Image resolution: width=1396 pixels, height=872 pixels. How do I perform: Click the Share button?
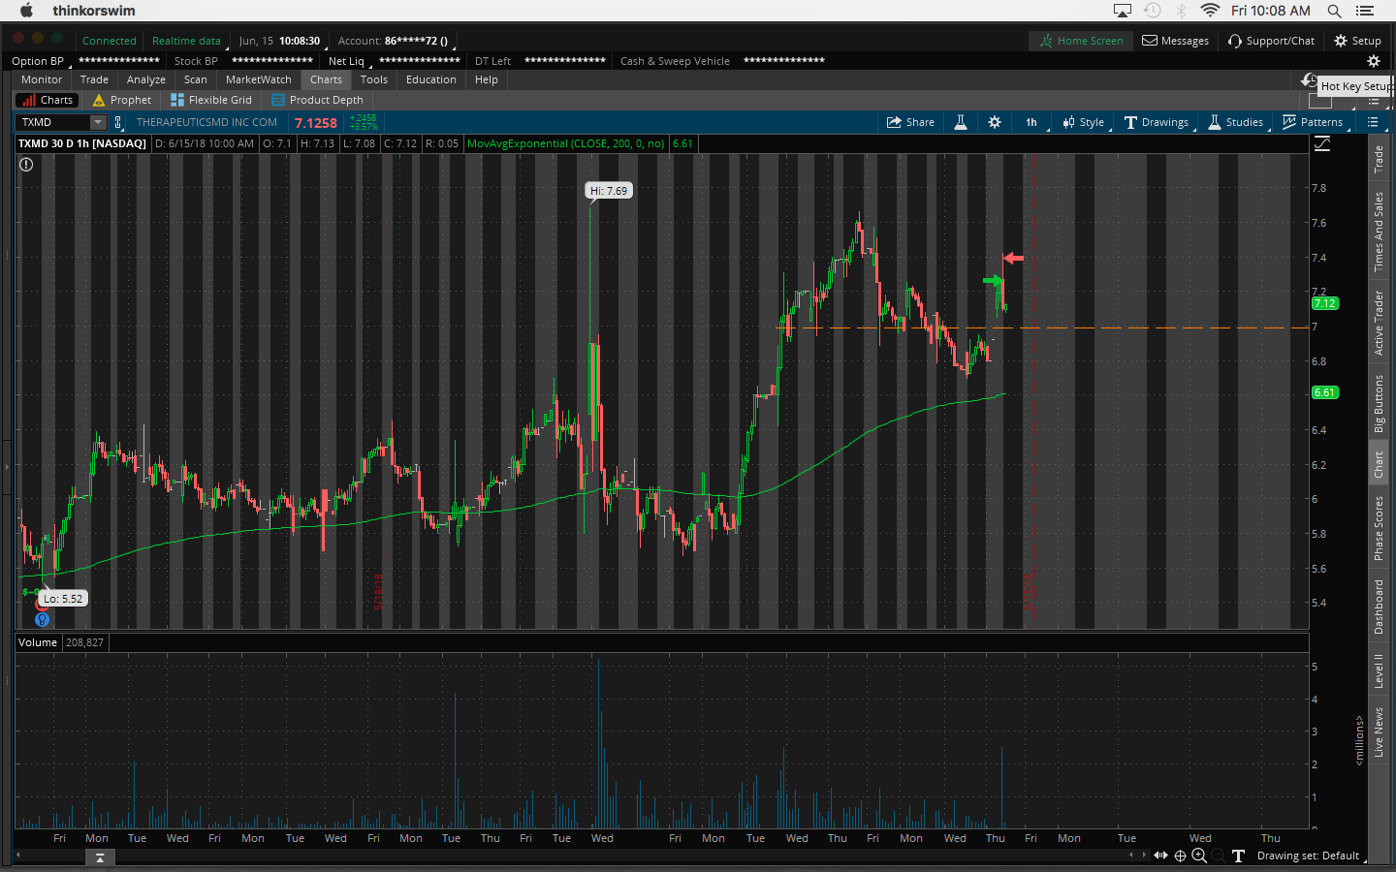coord(910,122)
